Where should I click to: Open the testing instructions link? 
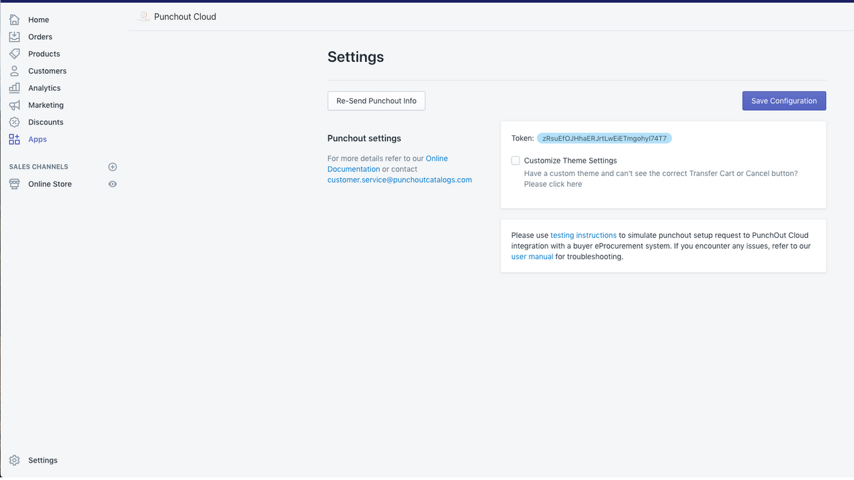click(583, 235)
